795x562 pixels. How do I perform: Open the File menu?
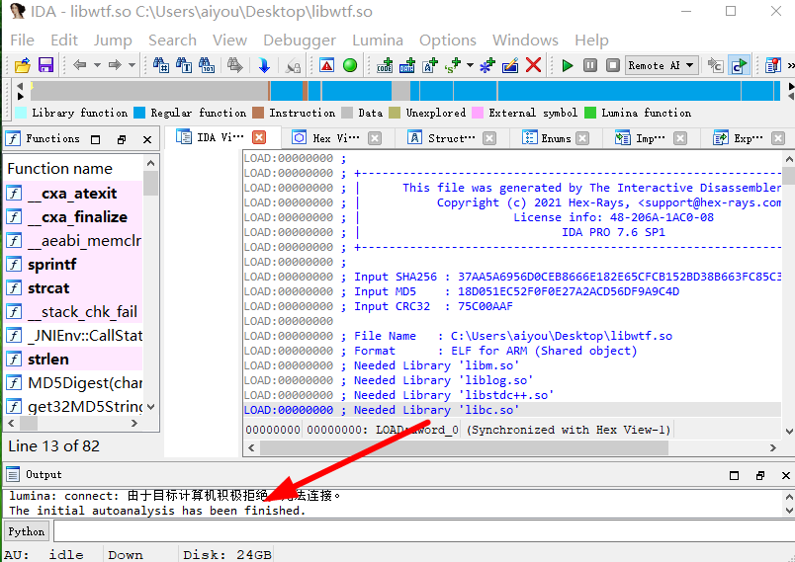click(23, 40)
